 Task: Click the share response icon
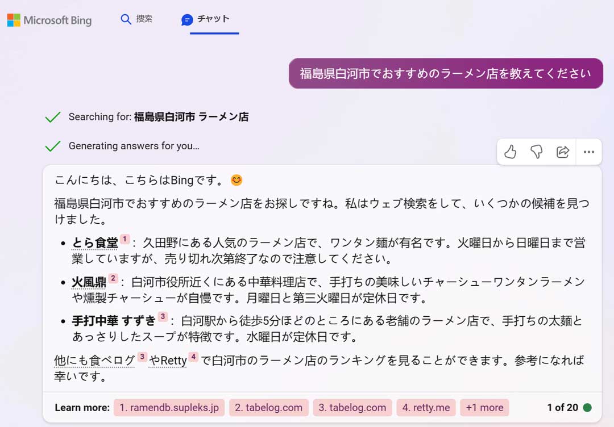[563, 152]
